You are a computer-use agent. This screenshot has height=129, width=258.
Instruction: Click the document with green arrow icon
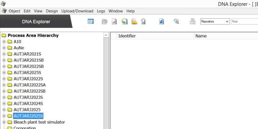[124, 22]
